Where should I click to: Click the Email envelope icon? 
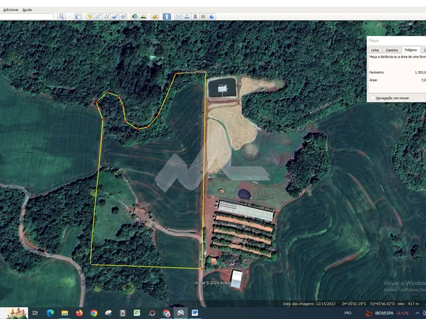[x=178, y=17]
